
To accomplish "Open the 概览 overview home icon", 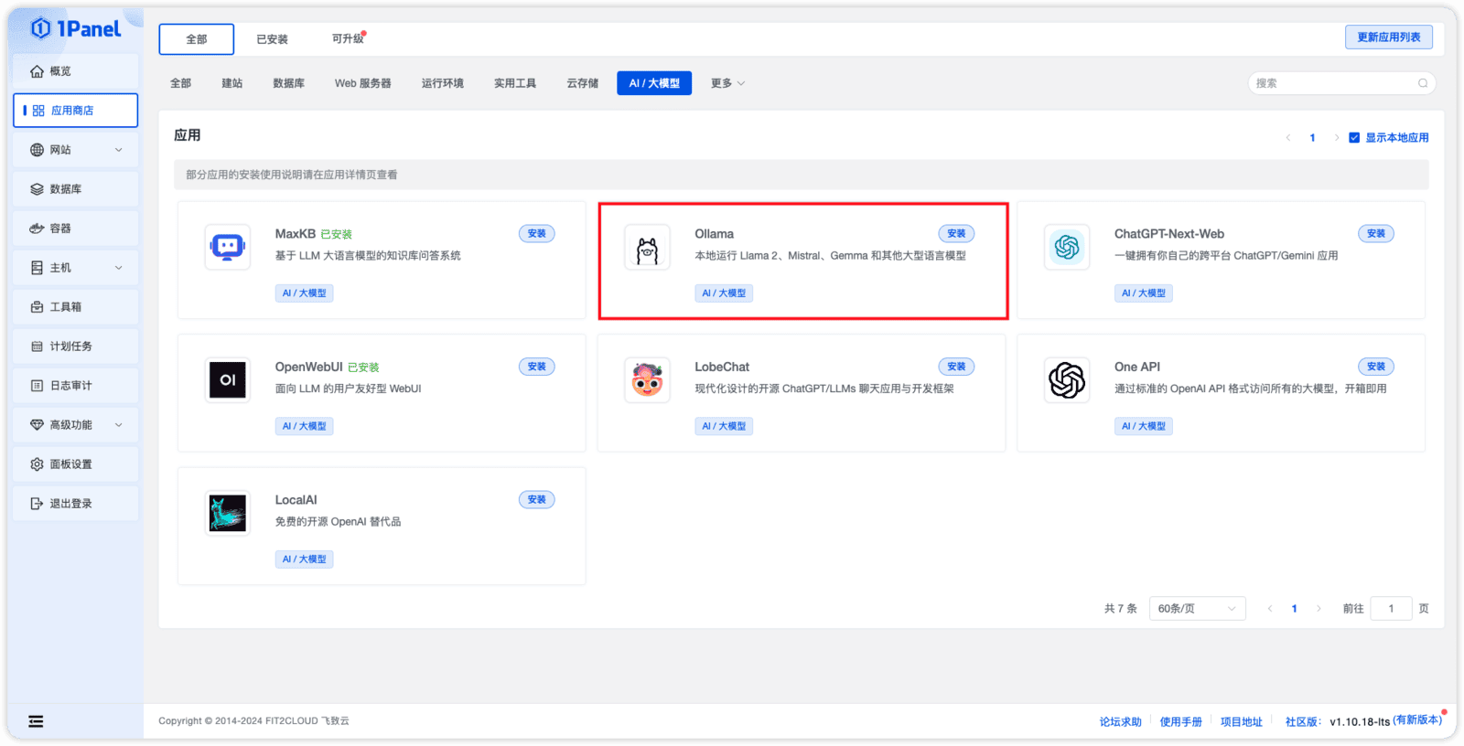I will click(x=37, y=71).
